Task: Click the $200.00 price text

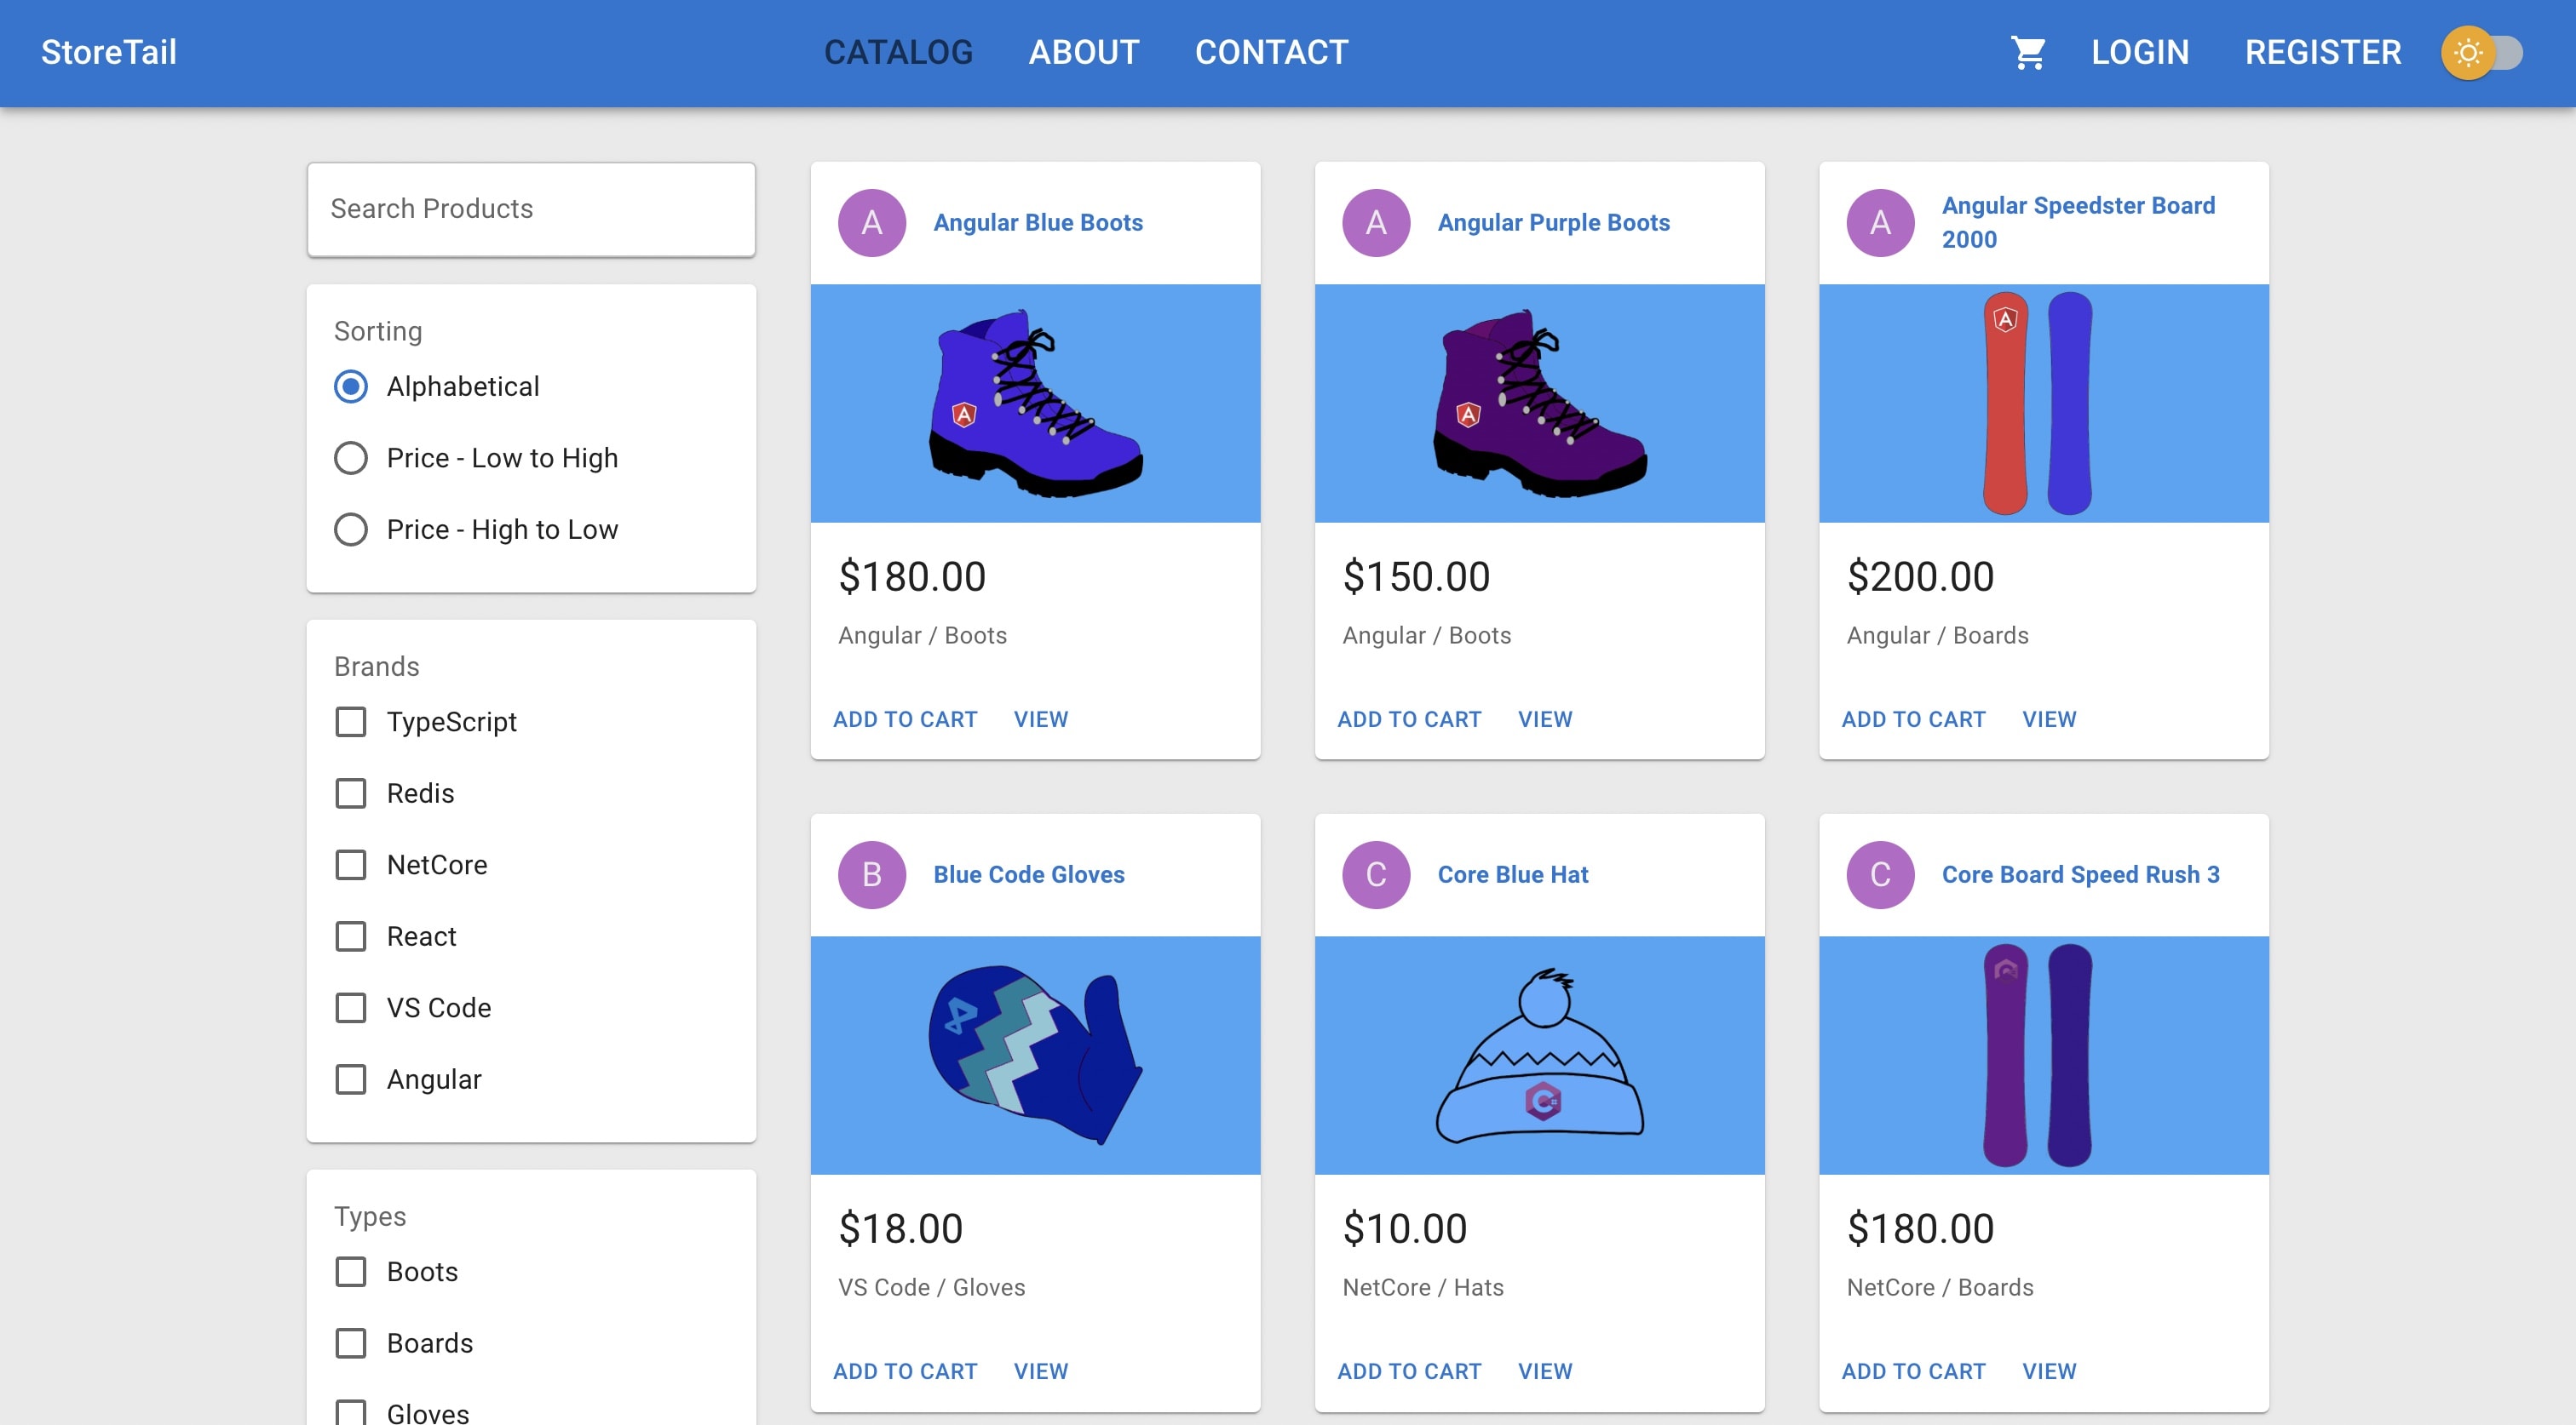Action: 1920,576
